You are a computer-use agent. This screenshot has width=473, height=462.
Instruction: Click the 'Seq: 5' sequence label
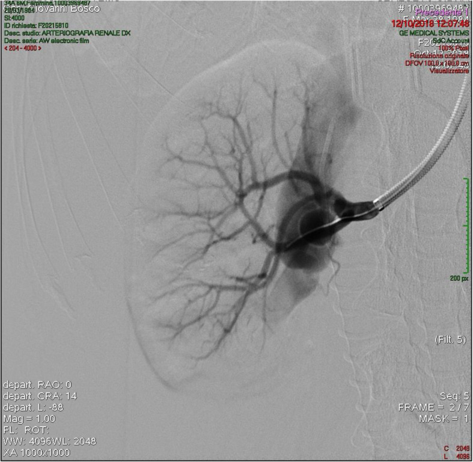(454, 396)
